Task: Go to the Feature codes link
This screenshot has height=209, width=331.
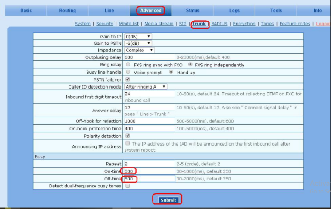Action: tap(295, 24)
